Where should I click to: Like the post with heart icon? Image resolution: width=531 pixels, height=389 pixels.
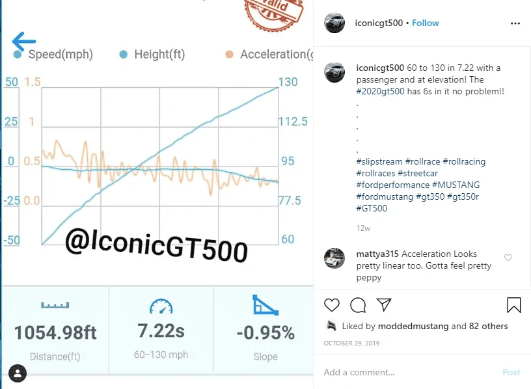coord(331,305)
